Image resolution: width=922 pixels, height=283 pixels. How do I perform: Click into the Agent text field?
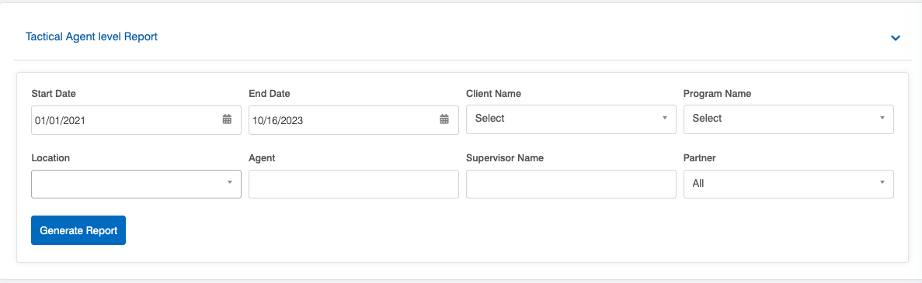tap(353, 184)
